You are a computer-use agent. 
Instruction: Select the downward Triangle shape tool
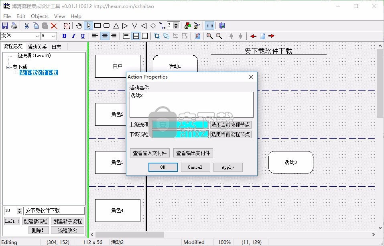click(x=134, y=25)
